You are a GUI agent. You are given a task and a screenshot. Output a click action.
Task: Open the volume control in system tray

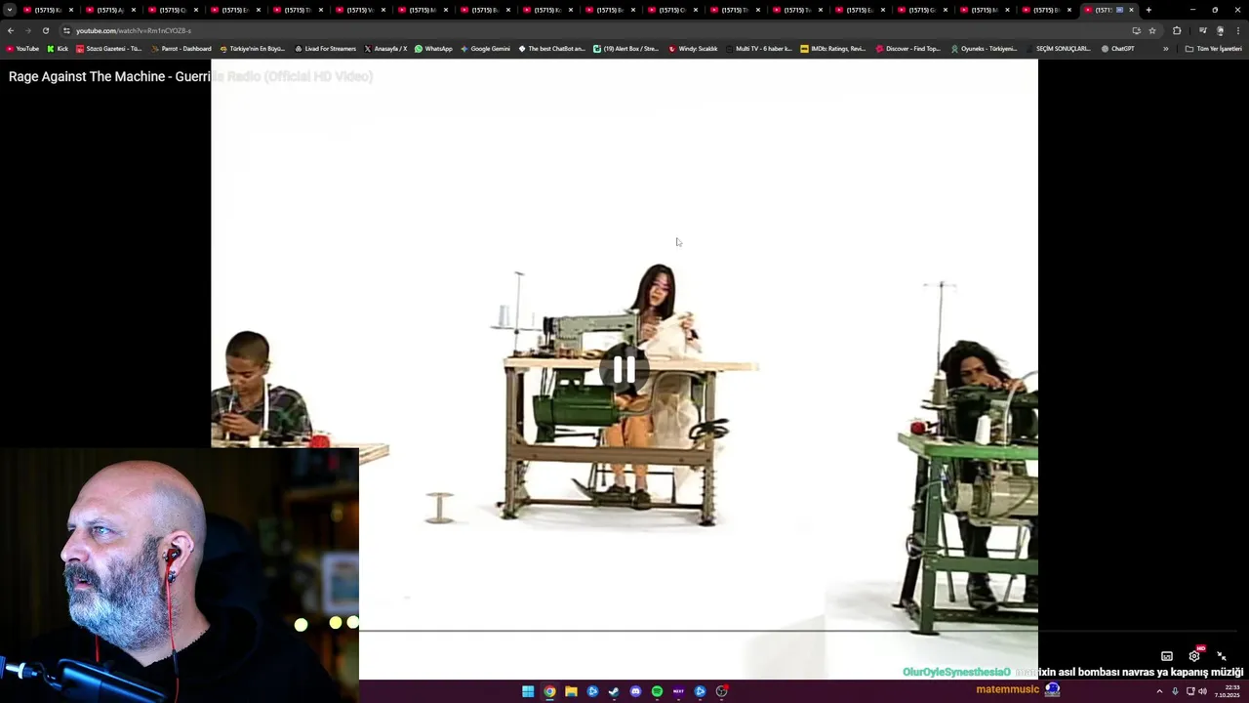point(1202,691)
